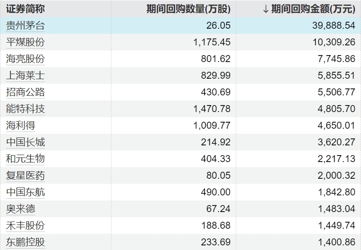
Task: Click the 奥来德 security name
Action: (20, 209)
